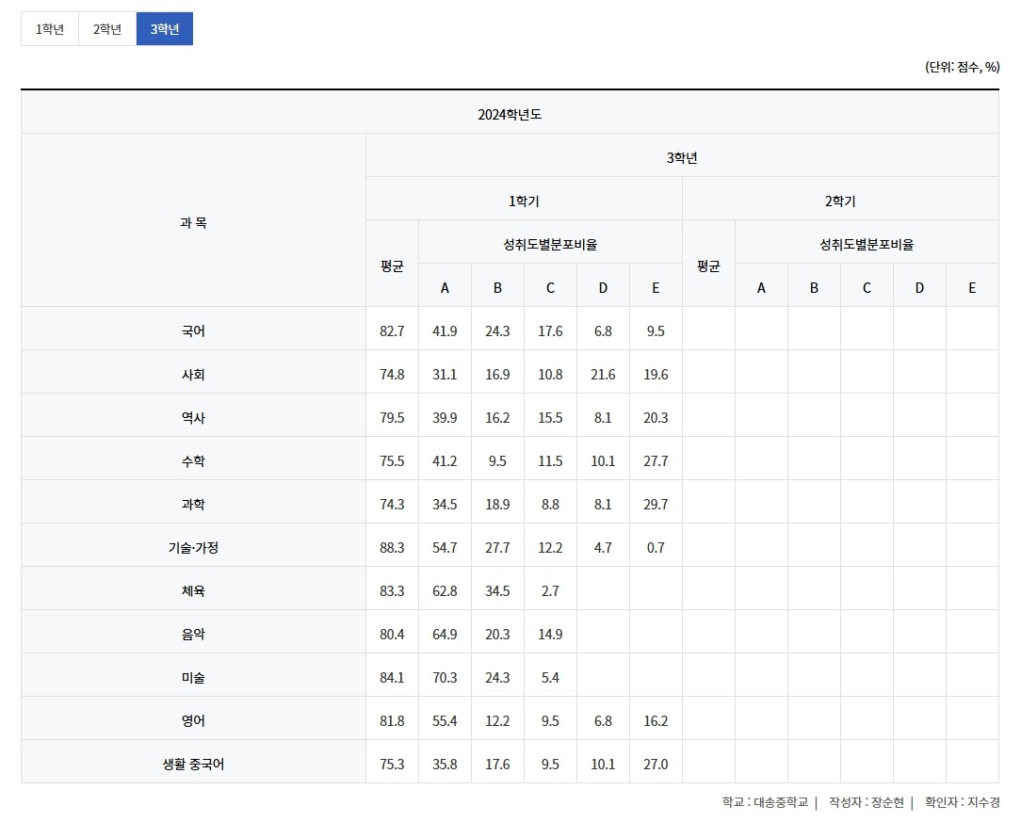Click the 국어 subject row label
1021x822 pixels.
tap(193, 331)
